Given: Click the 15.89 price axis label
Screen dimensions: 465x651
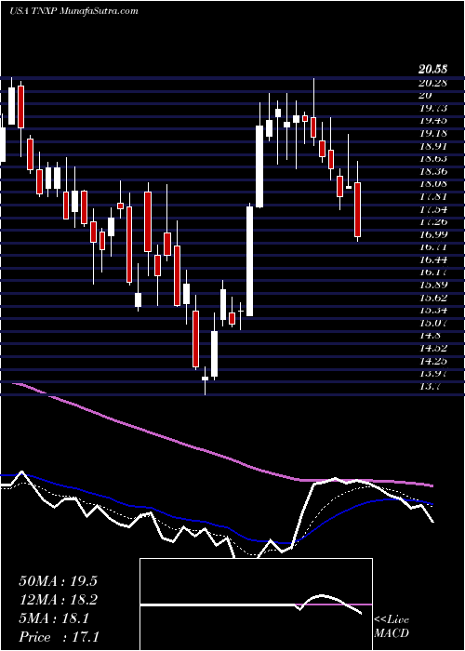Looking at the screenshot, I should (x=433, y=286).
